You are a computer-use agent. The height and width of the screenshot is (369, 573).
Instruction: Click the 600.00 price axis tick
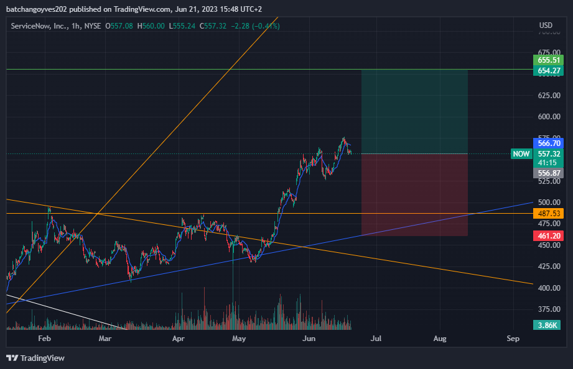[549, 117]
